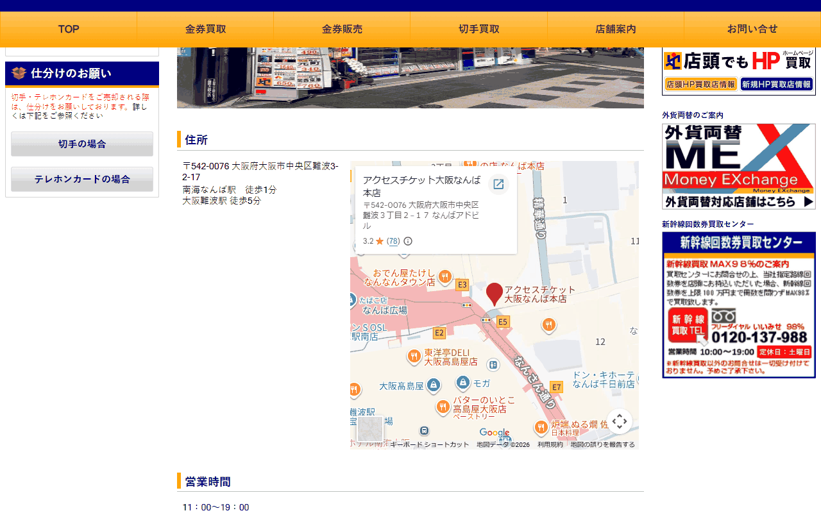Open the 新幹線回数券買取センター banner

(x=739, y=305)
